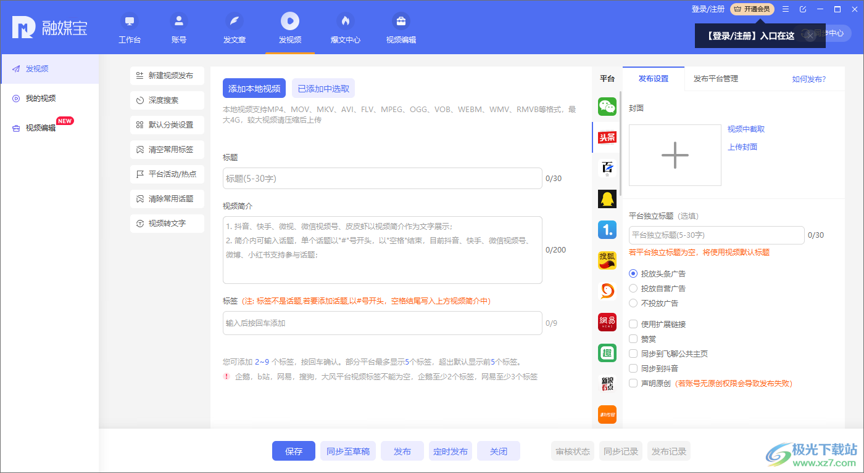Select the 搜狐 Sohu platform icon
The height and width of the screenshot is (473, 864).
(x=607, y=261)
